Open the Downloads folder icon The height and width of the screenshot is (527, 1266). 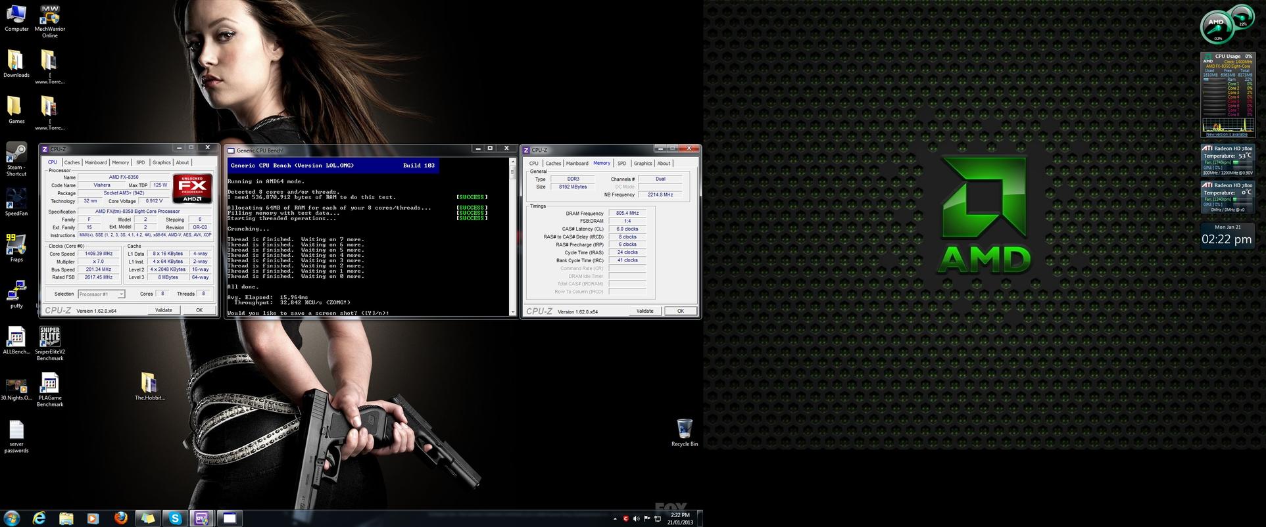(16, 64)
